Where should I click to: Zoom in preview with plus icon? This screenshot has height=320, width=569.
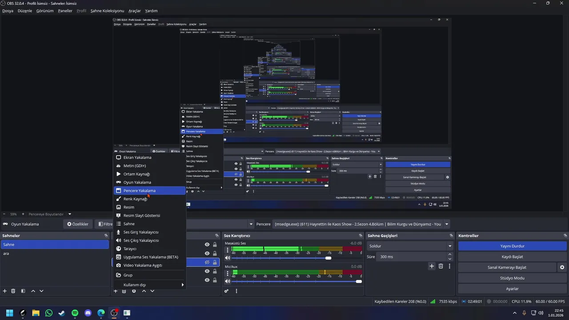coord(23,214)
